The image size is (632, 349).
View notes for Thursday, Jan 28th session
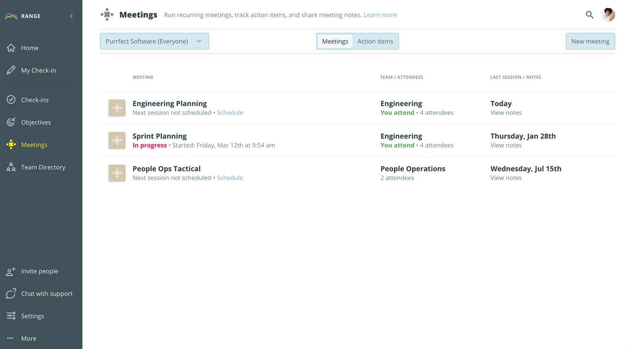click(506, 145)
